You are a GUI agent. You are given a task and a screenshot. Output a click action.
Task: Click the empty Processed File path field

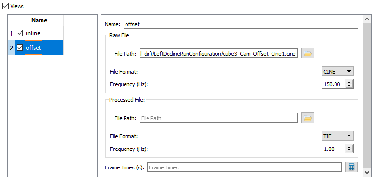click(219, 118)
